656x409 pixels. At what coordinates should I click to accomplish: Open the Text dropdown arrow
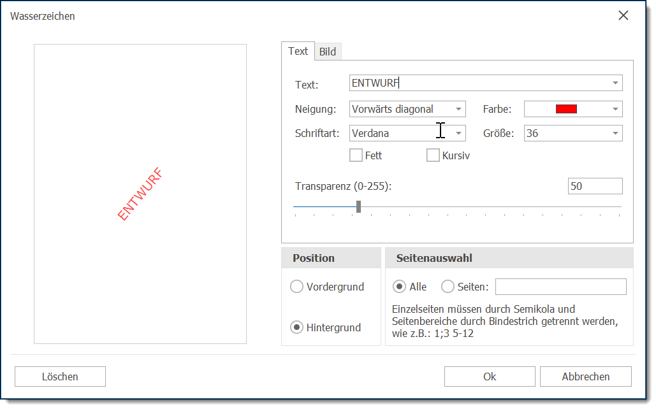[x=615, y=83]
